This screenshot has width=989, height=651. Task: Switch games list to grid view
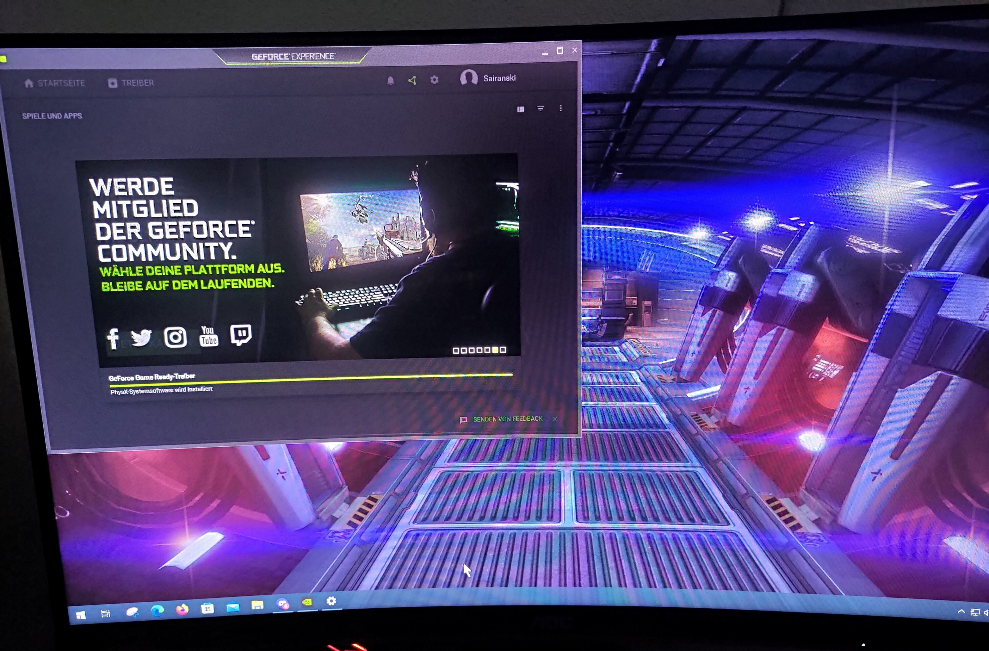point(520,109)
